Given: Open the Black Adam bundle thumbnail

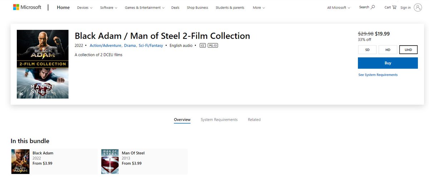Looking at the screenshot, I should [20, 161].
